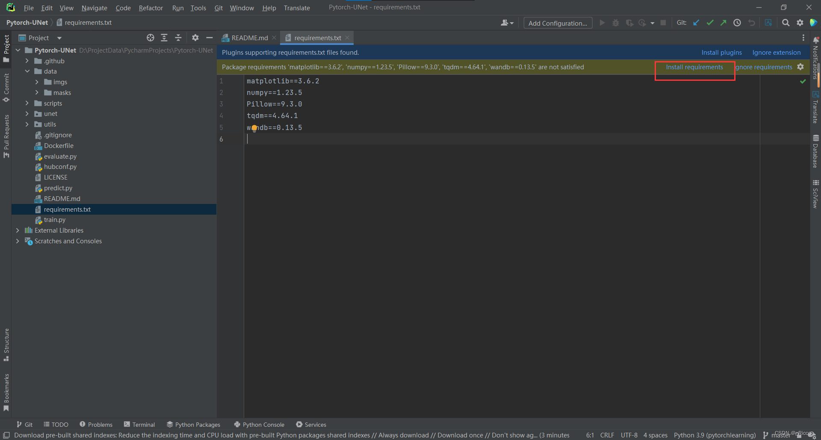Click Install plugins link
Screen dimensions: 821x440
(721, 53)
